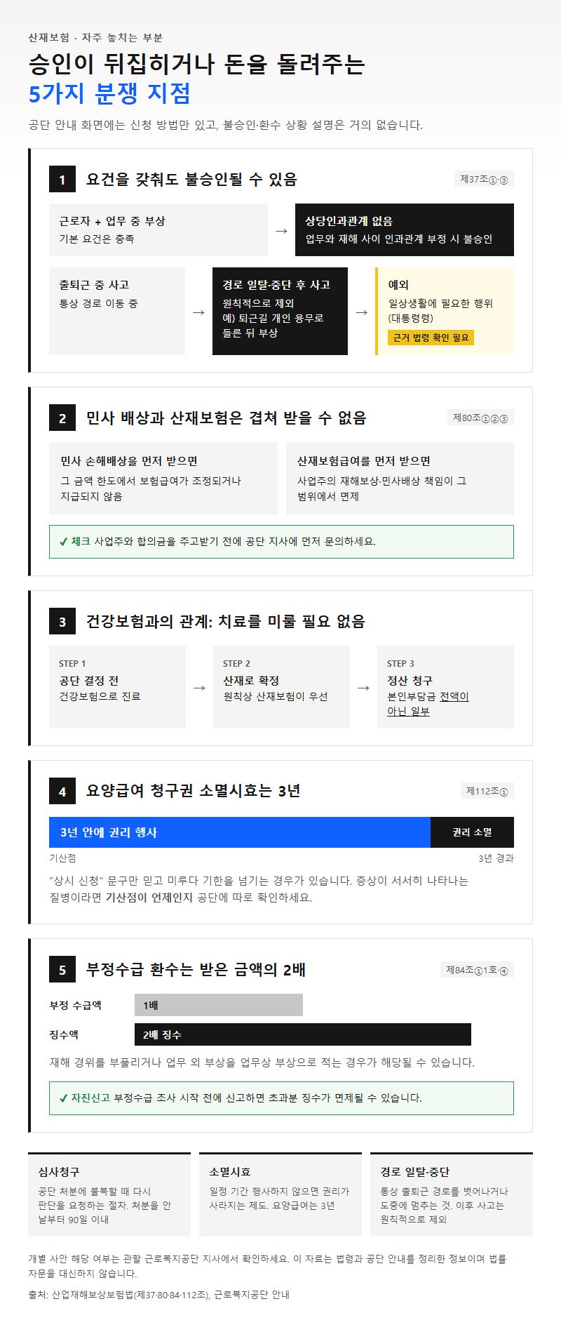Click the '산재보험급여를 먼저 받으면' card

400,479
